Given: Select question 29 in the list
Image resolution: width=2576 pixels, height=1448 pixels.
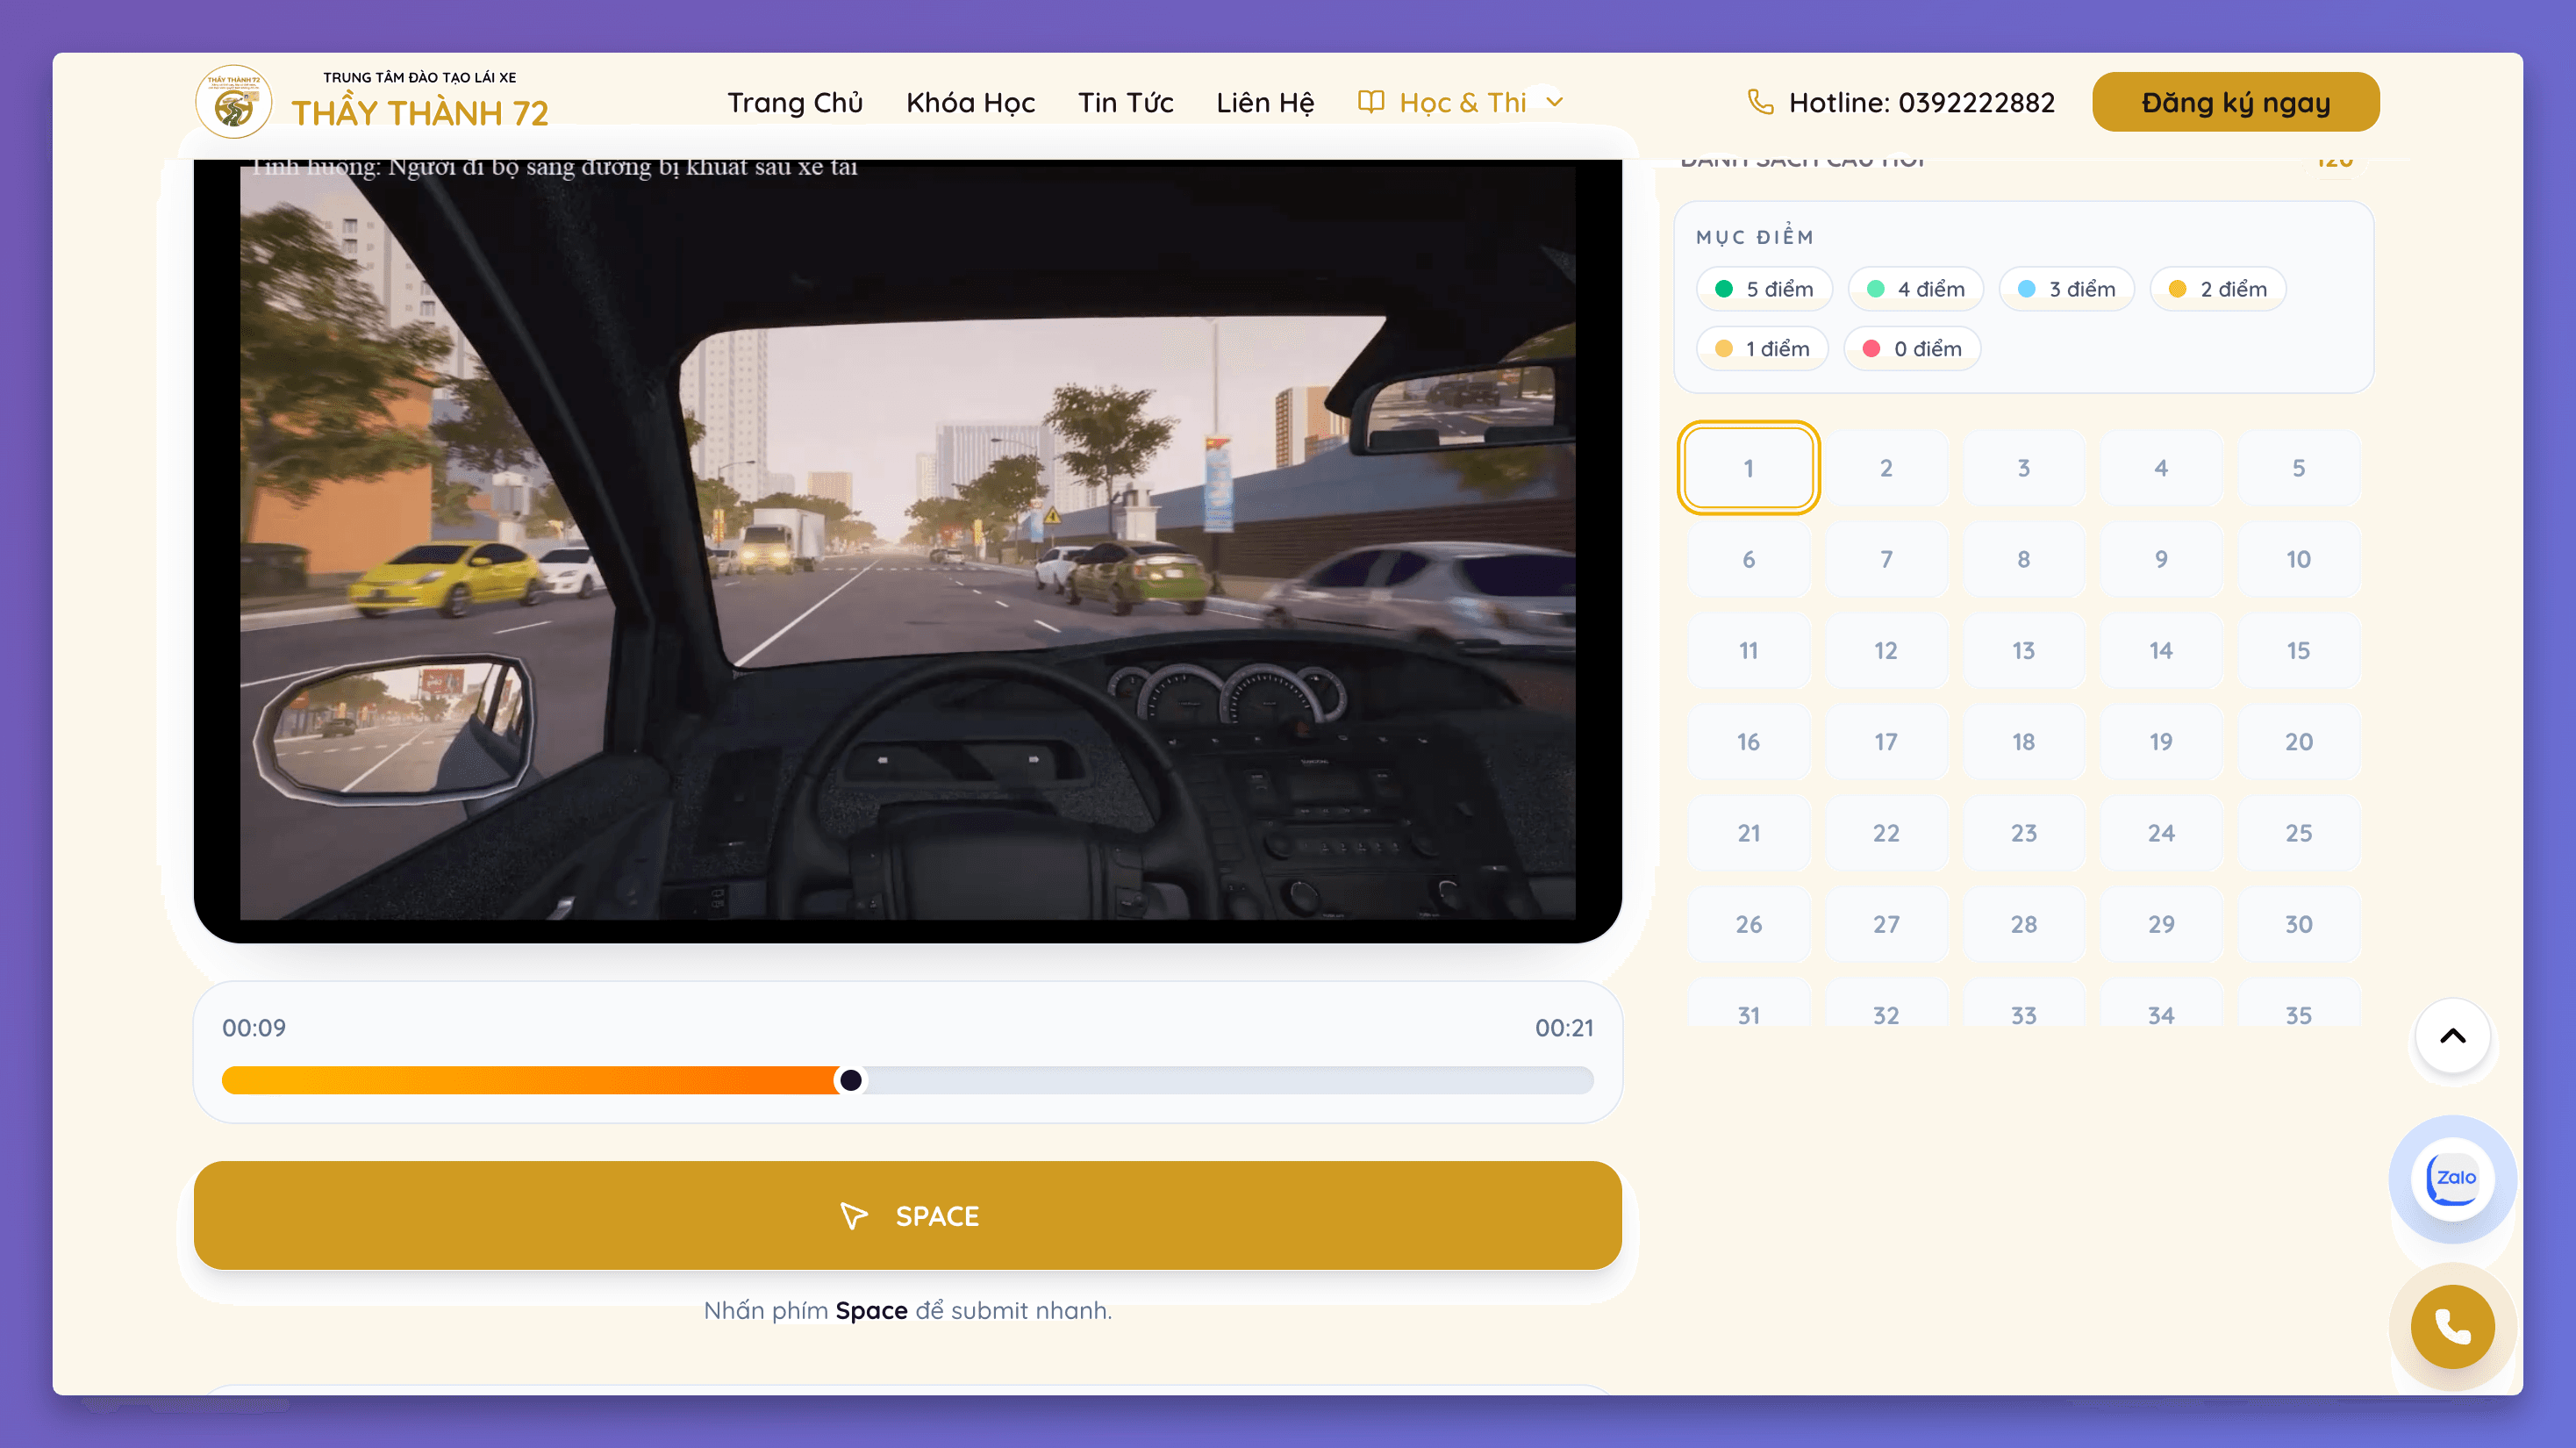Looking at the screenshot, I should 2161,924.
